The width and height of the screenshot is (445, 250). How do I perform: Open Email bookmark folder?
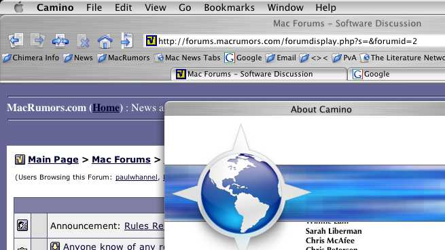tap(281, 58)
